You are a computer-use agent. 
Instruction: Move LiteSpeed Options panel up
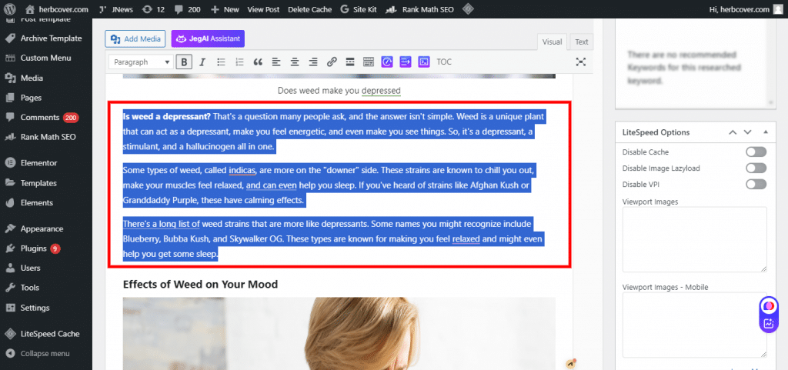click(733, 132)
